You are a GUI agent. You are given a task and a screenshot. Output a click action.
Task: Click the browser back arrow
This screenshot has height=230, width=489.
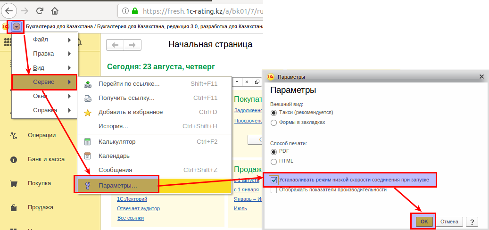tap(9, 10)
